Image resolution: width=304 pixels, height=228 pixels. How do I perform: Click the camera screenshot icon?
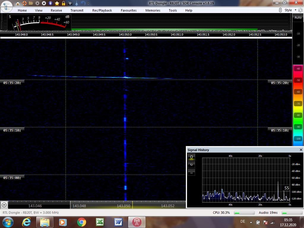(70, 3)
